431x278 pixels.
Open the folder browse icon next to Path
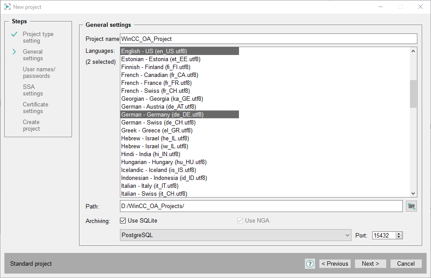pyautogui.click(x=411, y=206)
